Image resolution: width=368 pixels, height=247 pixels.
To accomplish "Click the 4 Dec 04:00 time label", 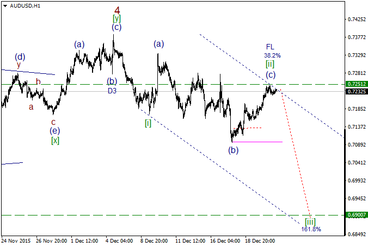I will [x=119, y=240].
